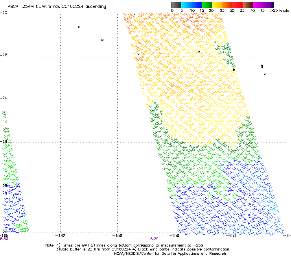Viewport: 291px width, 256px height.
Task: Click the '30' label under the color bar
Action: [232, 11]
